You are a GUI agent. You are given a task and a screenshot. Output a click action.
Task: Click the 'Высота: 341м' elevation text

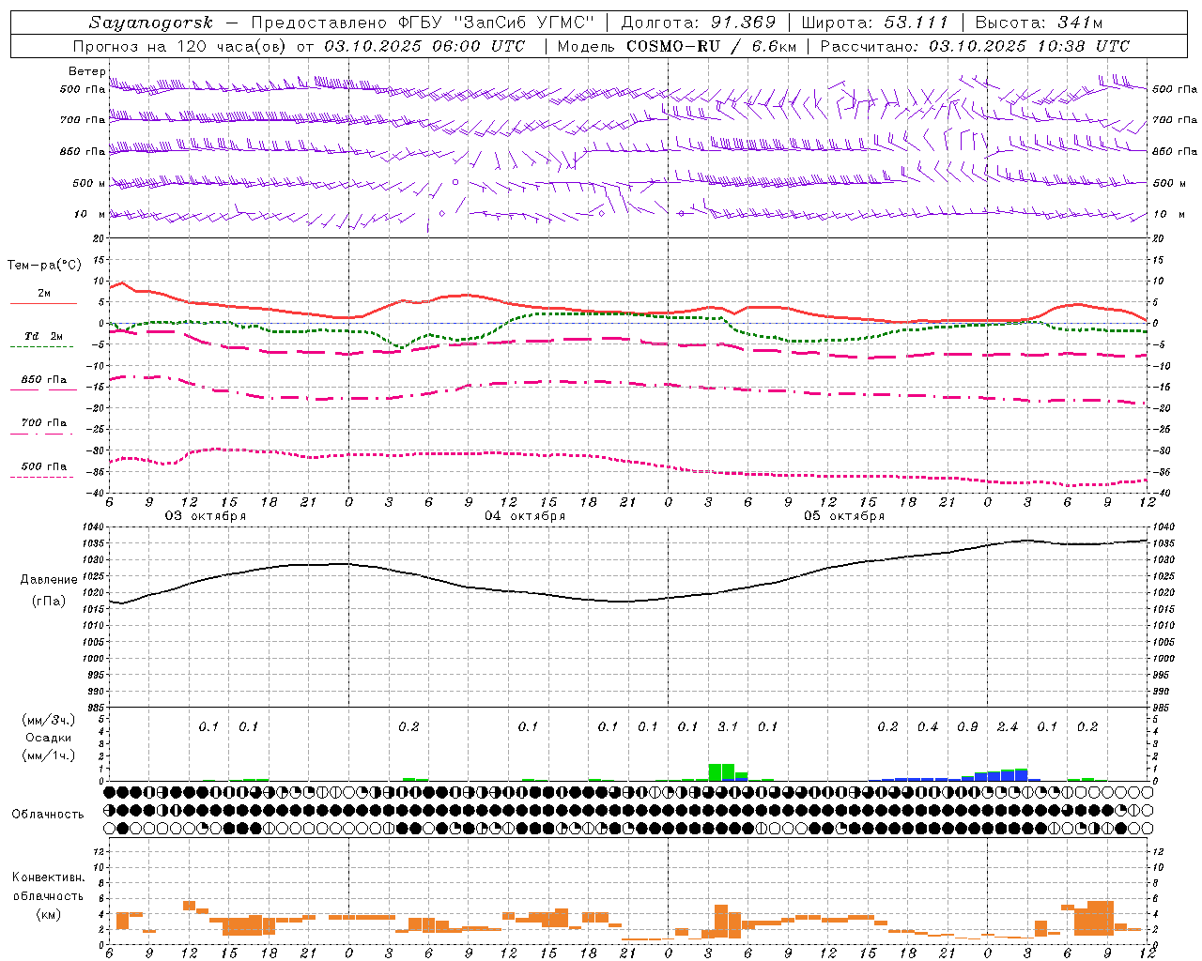(1039, 23)
